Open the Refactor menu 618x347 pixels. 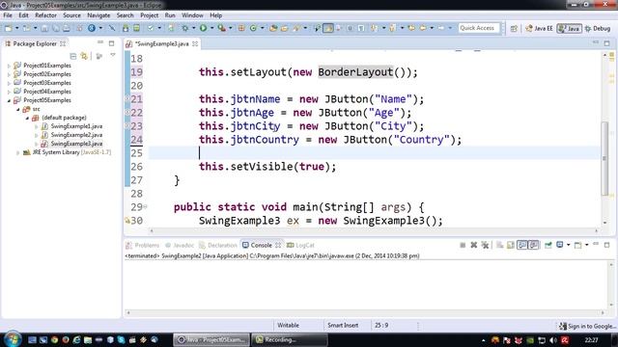coord(45,15)
